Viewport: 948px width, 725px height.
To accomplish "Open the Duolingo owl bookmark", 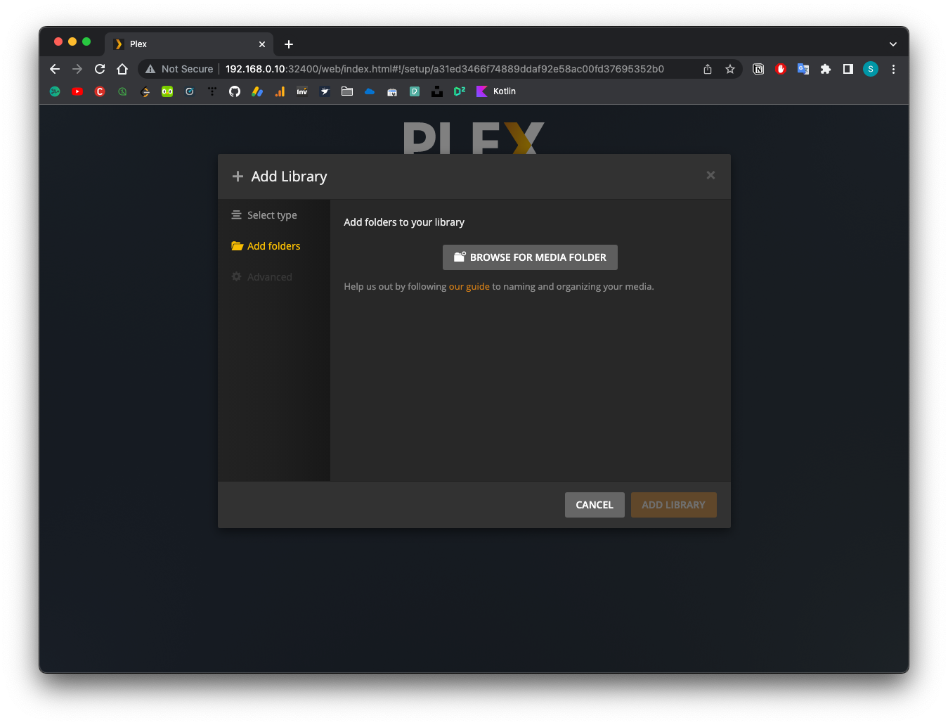I will [167, 91].
